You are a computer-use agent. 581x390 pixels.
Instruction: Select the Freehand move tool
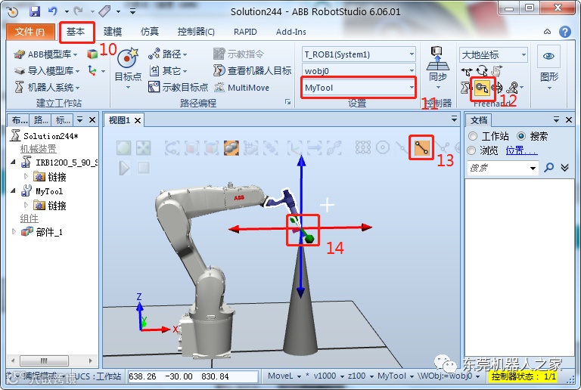[x=466, y=70]
